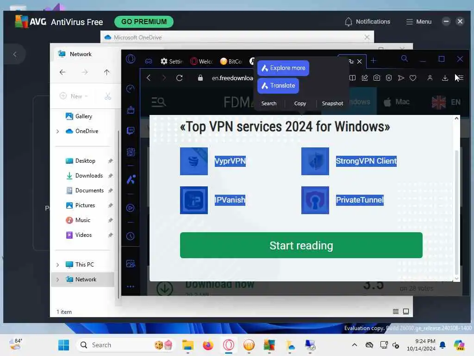Viewport: 474px width, 356px height.
Task: Close the active Opera tab
Action: click(359, 62)
